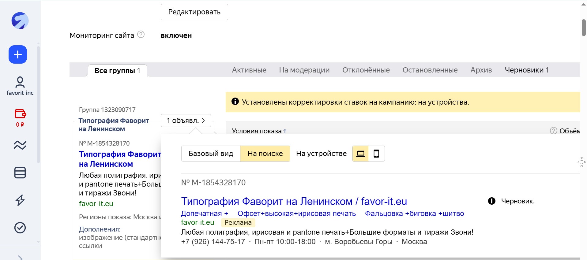Click sitelink Допечатная +
Screen dimensions: 587x260
point(205,214)
